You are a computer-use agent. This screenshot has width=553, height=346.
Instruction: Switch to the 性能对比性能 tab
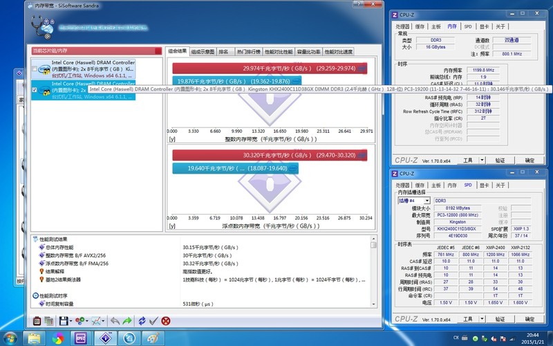tap(279, 52)
